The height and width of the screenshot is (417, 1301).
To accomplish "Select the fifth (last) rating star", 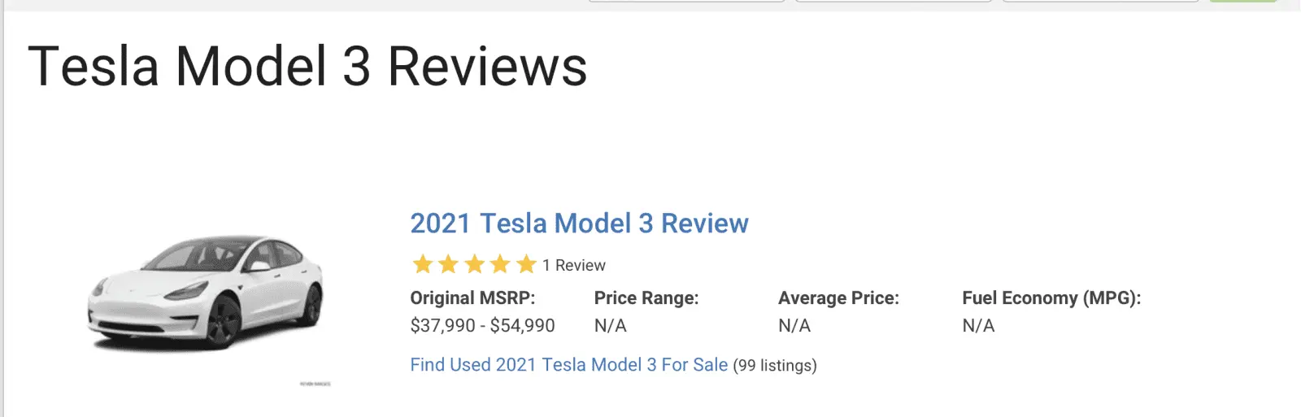I will (x=526, y=264).
